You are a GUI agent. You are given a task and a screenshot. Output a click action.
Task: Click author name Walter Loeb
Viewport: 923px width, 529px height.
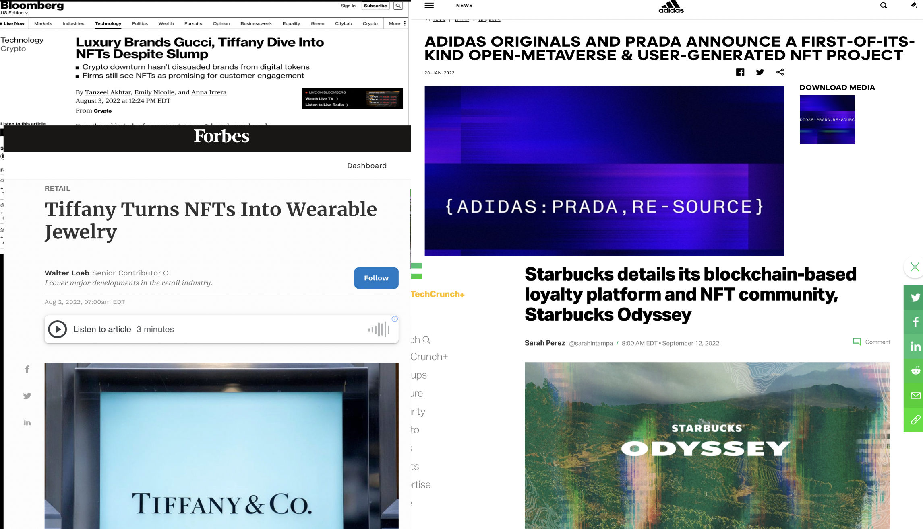pyautogui.click(x=67, y=273)
